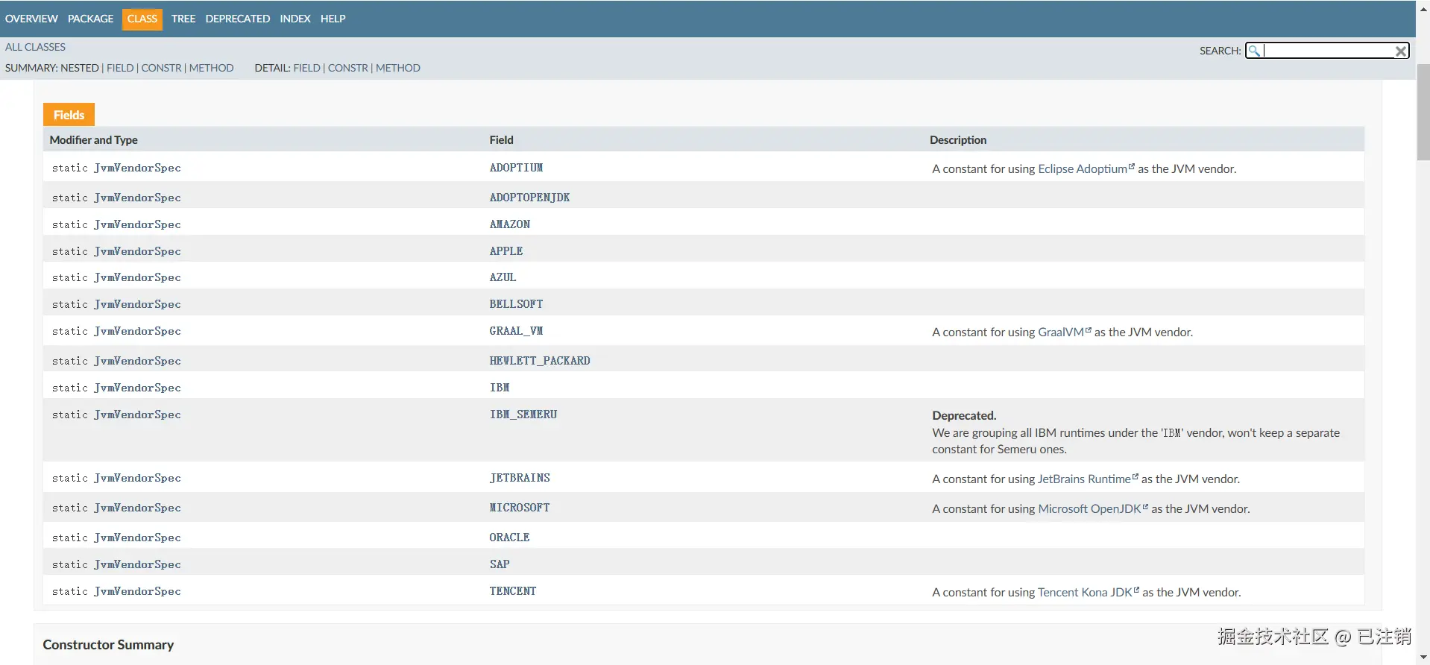
Task: Click the Description column header
Action: pos(958,140)
